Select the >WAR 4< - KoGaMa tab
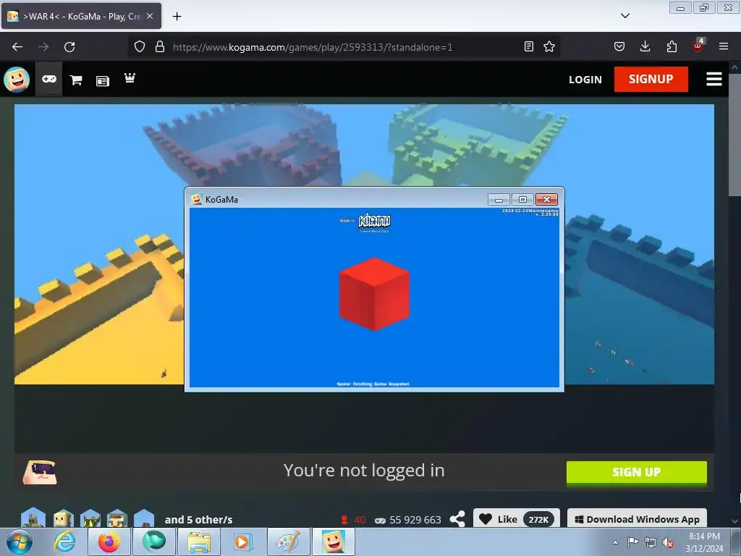The width and height of the screenshot is (741, 556). [81, 16]
